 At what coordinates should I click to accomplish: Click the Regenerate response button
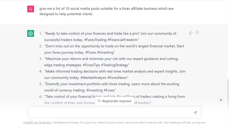coord(115,101)
